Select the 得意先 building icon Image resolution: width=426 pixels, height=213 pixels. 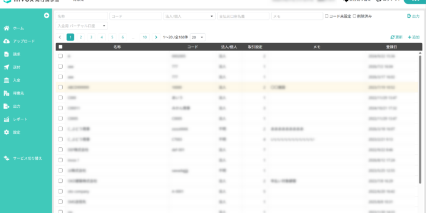tap(7, 93)
